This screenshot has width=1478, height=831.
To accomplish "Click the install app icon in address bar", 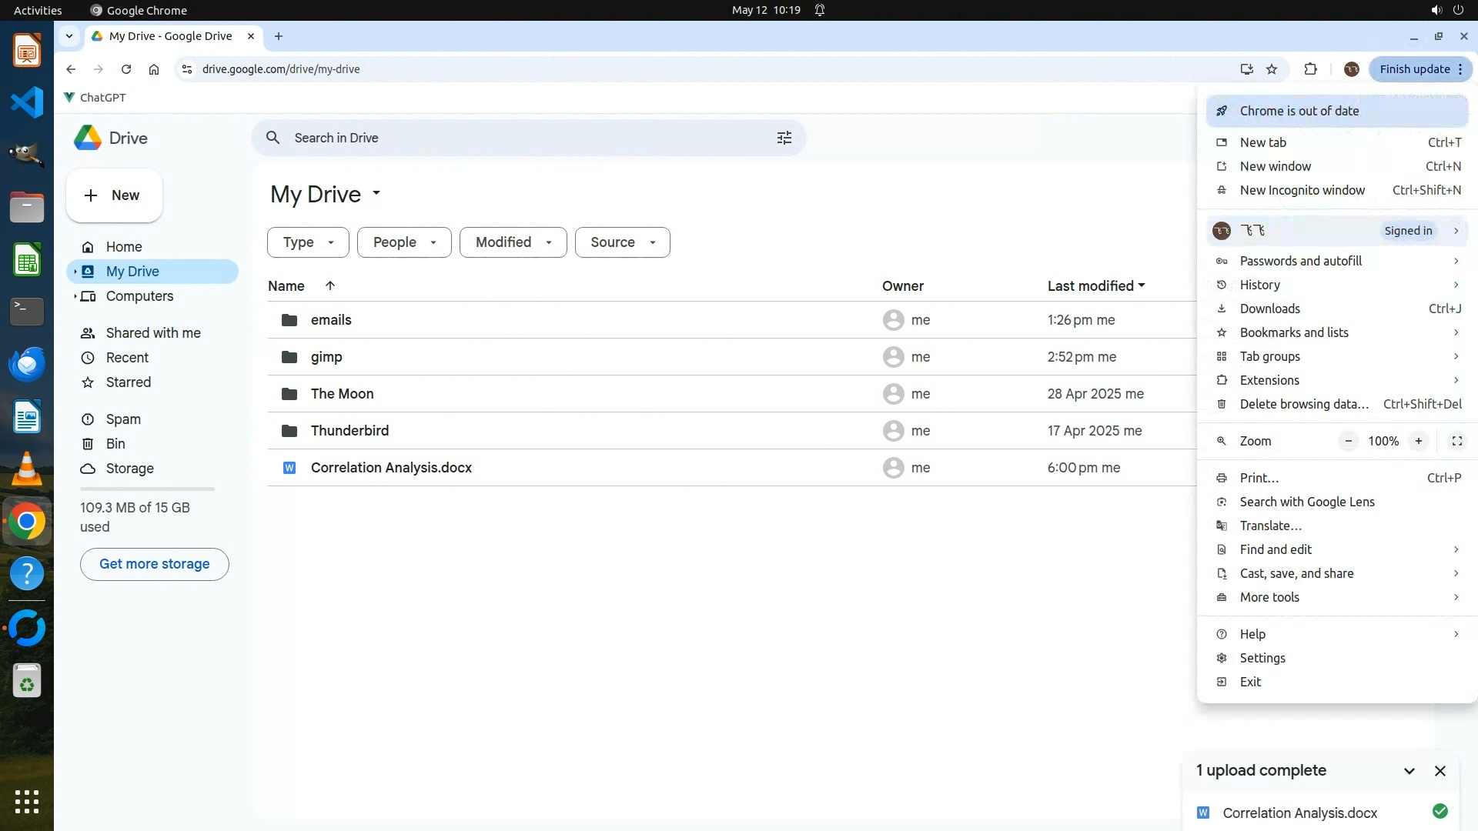I will [x=1246, y=69].
